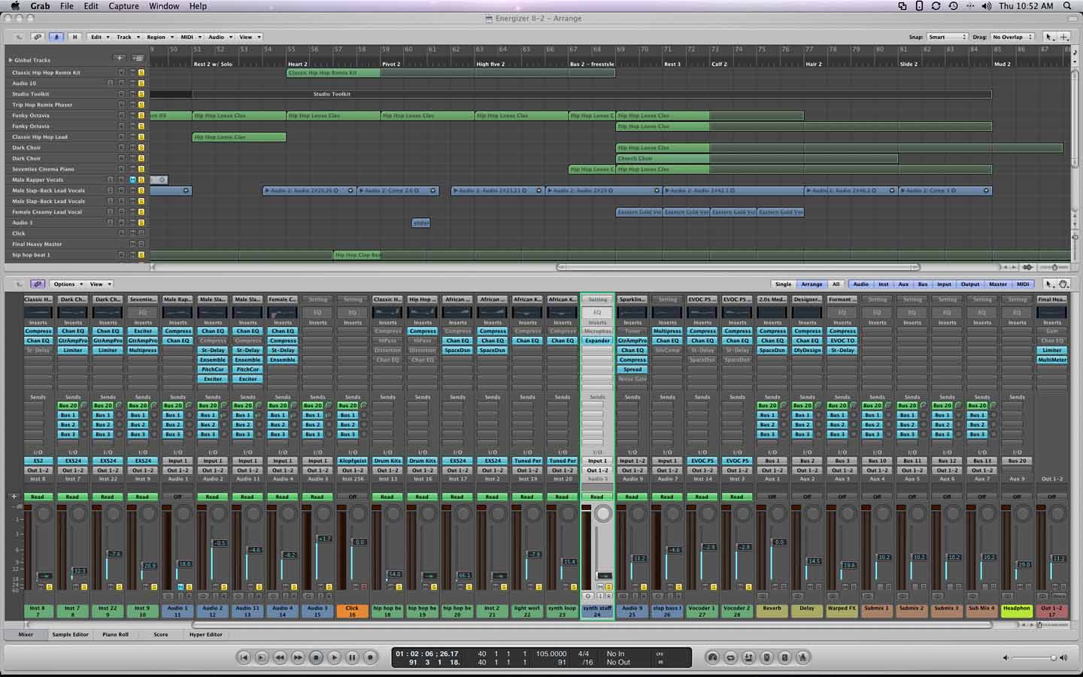This screenshot has width=1083, height=677.
Task: Click the Time Machine icon in the menu bar
Action: pyautogui.click(x=953, y=6)
